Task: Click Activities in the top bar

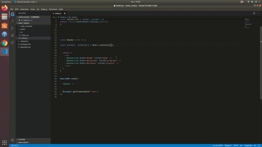Action: pos(6,2)
